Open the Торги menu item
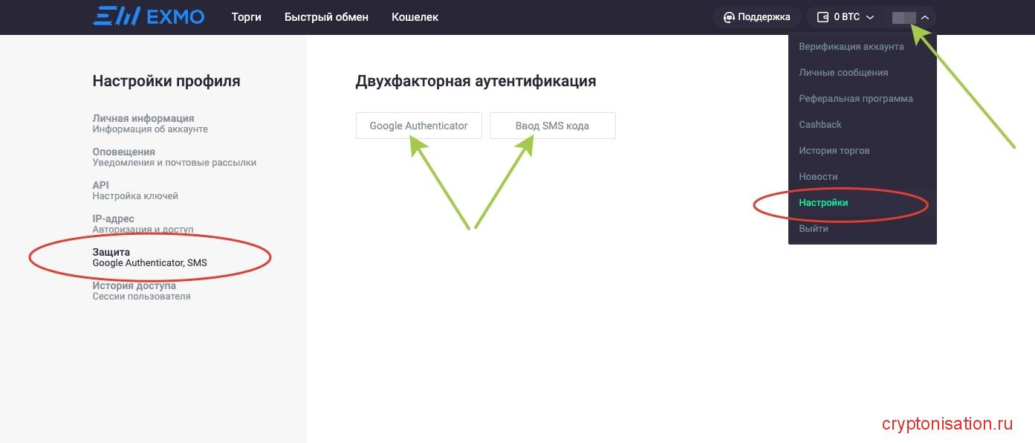The image size is (1035, 443). [x=246, y=16]
